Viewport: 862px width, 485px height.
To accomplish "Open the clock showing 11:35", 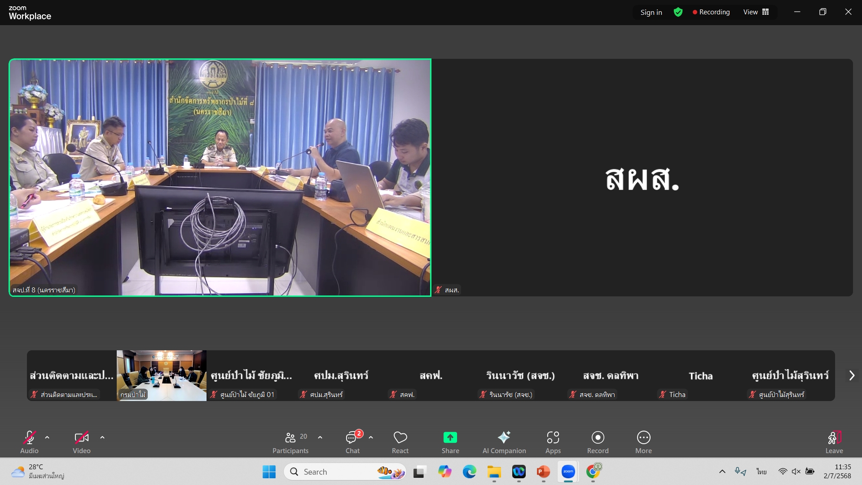I will click(x=837, y=472).
